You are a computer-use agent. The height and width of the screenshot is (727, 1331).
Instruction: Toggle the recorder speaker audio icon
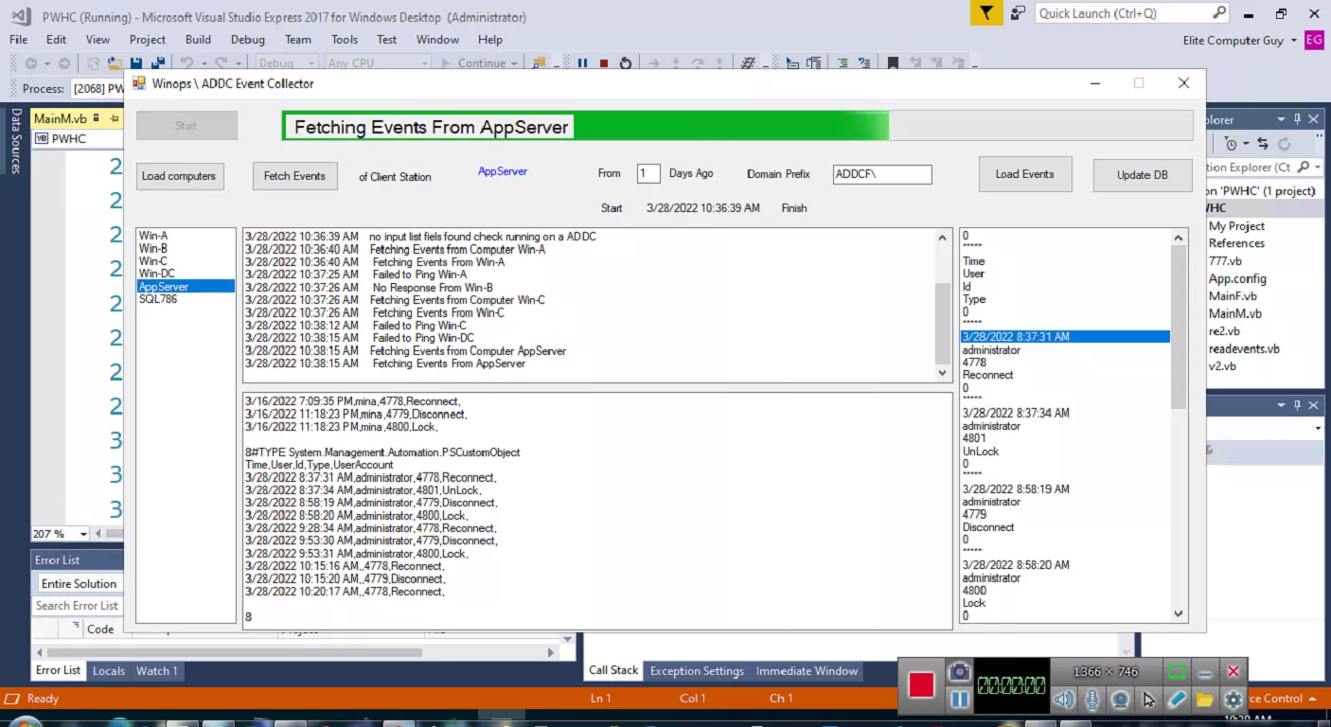[x=1064, y=700]
